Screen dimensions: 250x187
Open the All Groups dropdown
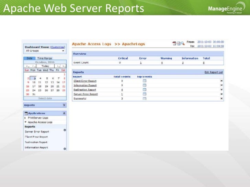click(x=45, y=51)
